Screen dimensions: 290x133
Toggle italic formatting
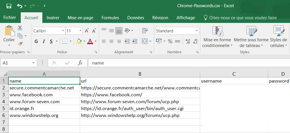coord(44,42)
